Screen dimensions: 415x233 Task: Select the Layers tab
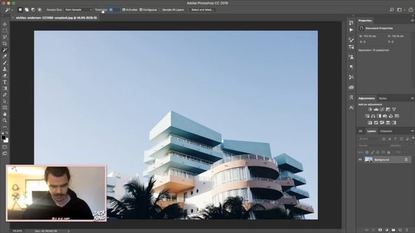point(372,131)
